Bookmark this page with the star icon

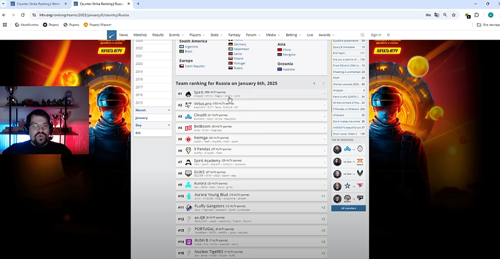(454, 15)
